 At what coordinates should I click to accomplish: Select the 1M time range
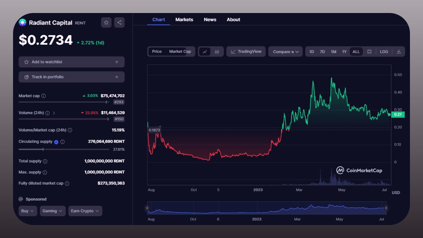point(333,52)
